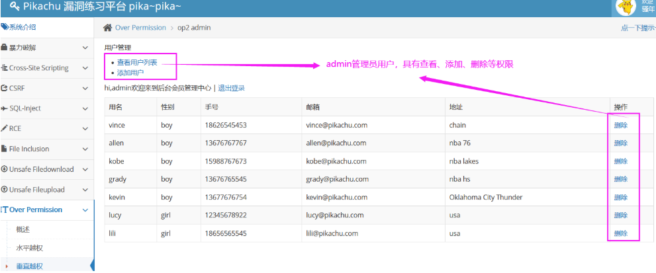Click the upload icon beside Unsafe Fileupload
This screenshot has height=273, width=656.
pyautogui.click(x=4, y=190)
